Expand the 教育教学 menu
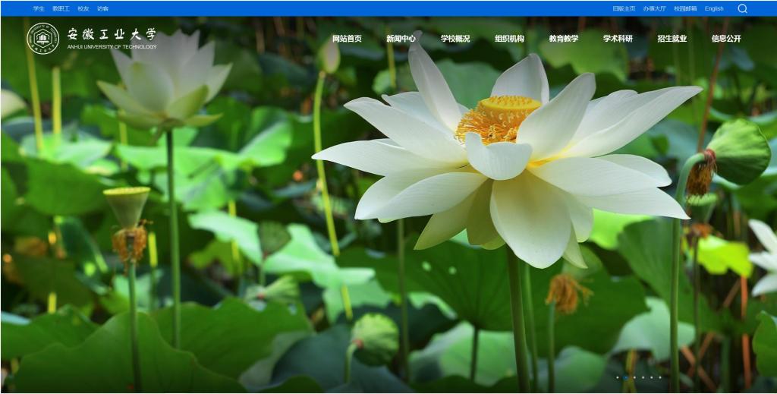This screenshot has height=394, width=777. 564,39
